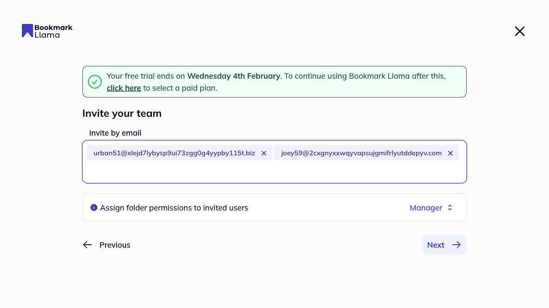Click the up-down chevron beside Manager
Screen dimensions: 549x308
449,207
